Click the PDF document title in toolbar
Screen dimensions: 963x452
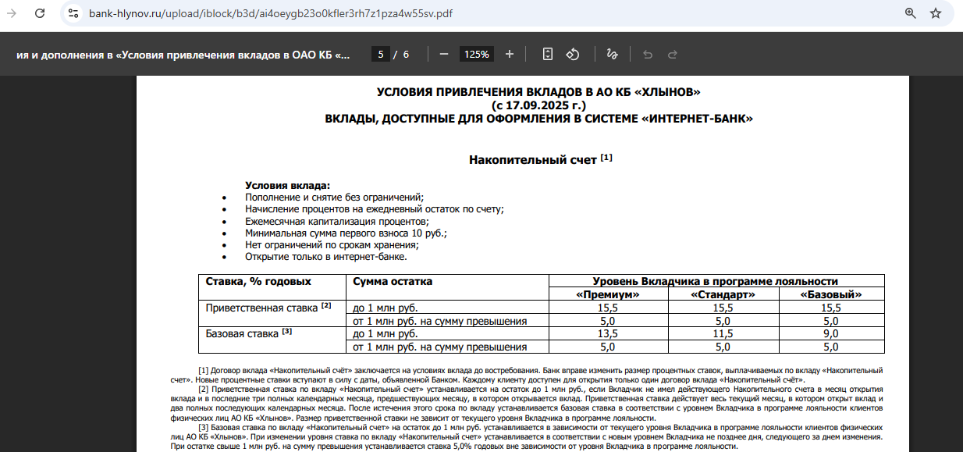click(183, 55)
